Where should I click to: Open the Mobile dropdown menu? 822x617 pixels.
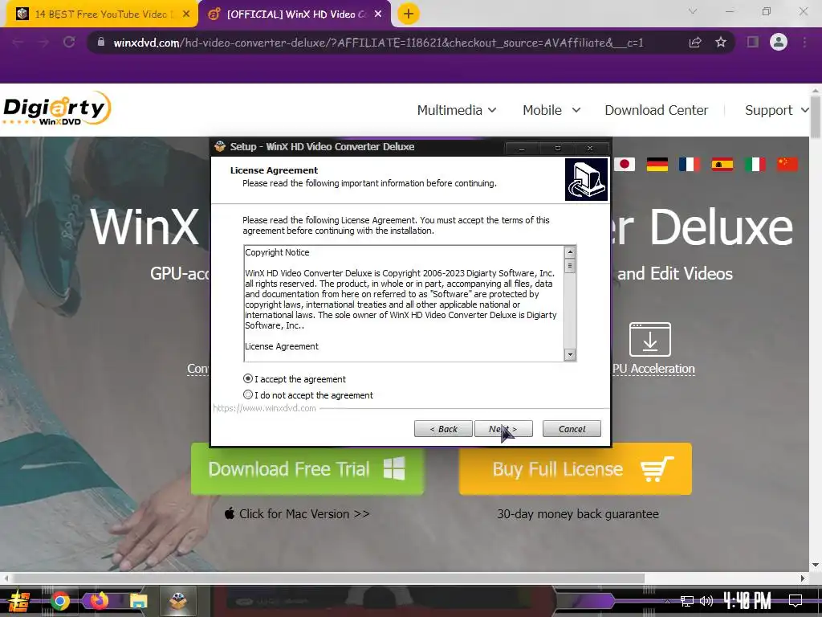click(x=551, y=110)
